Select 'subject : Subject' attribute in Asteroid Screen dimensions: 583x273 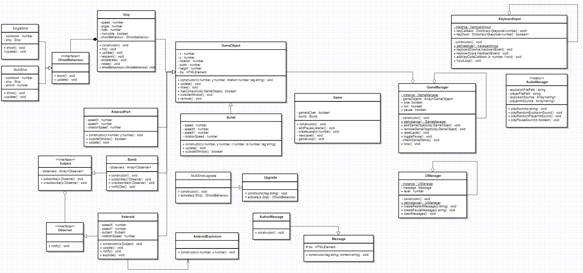pos(113,232)
